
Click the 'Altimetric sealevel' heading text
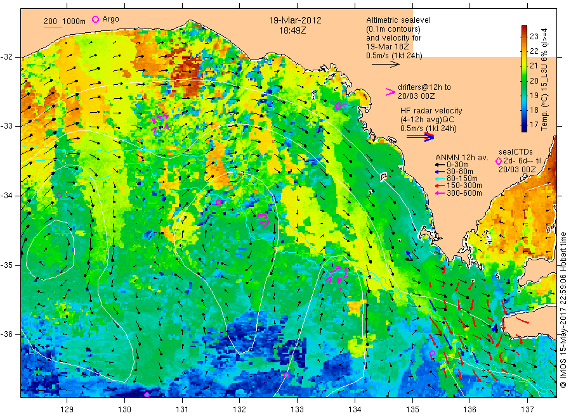[x=398, y=20]
